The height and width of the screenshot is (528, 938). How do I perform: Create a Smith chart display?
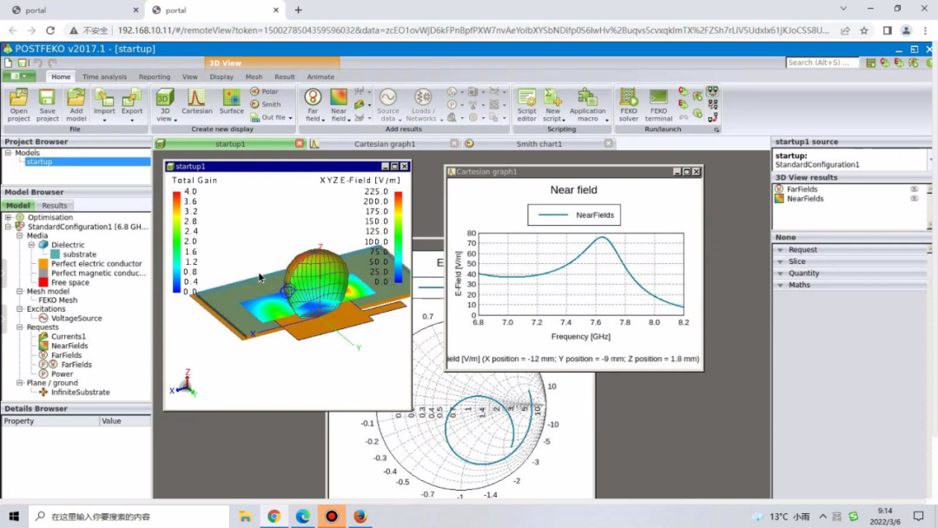click(266, 104)
